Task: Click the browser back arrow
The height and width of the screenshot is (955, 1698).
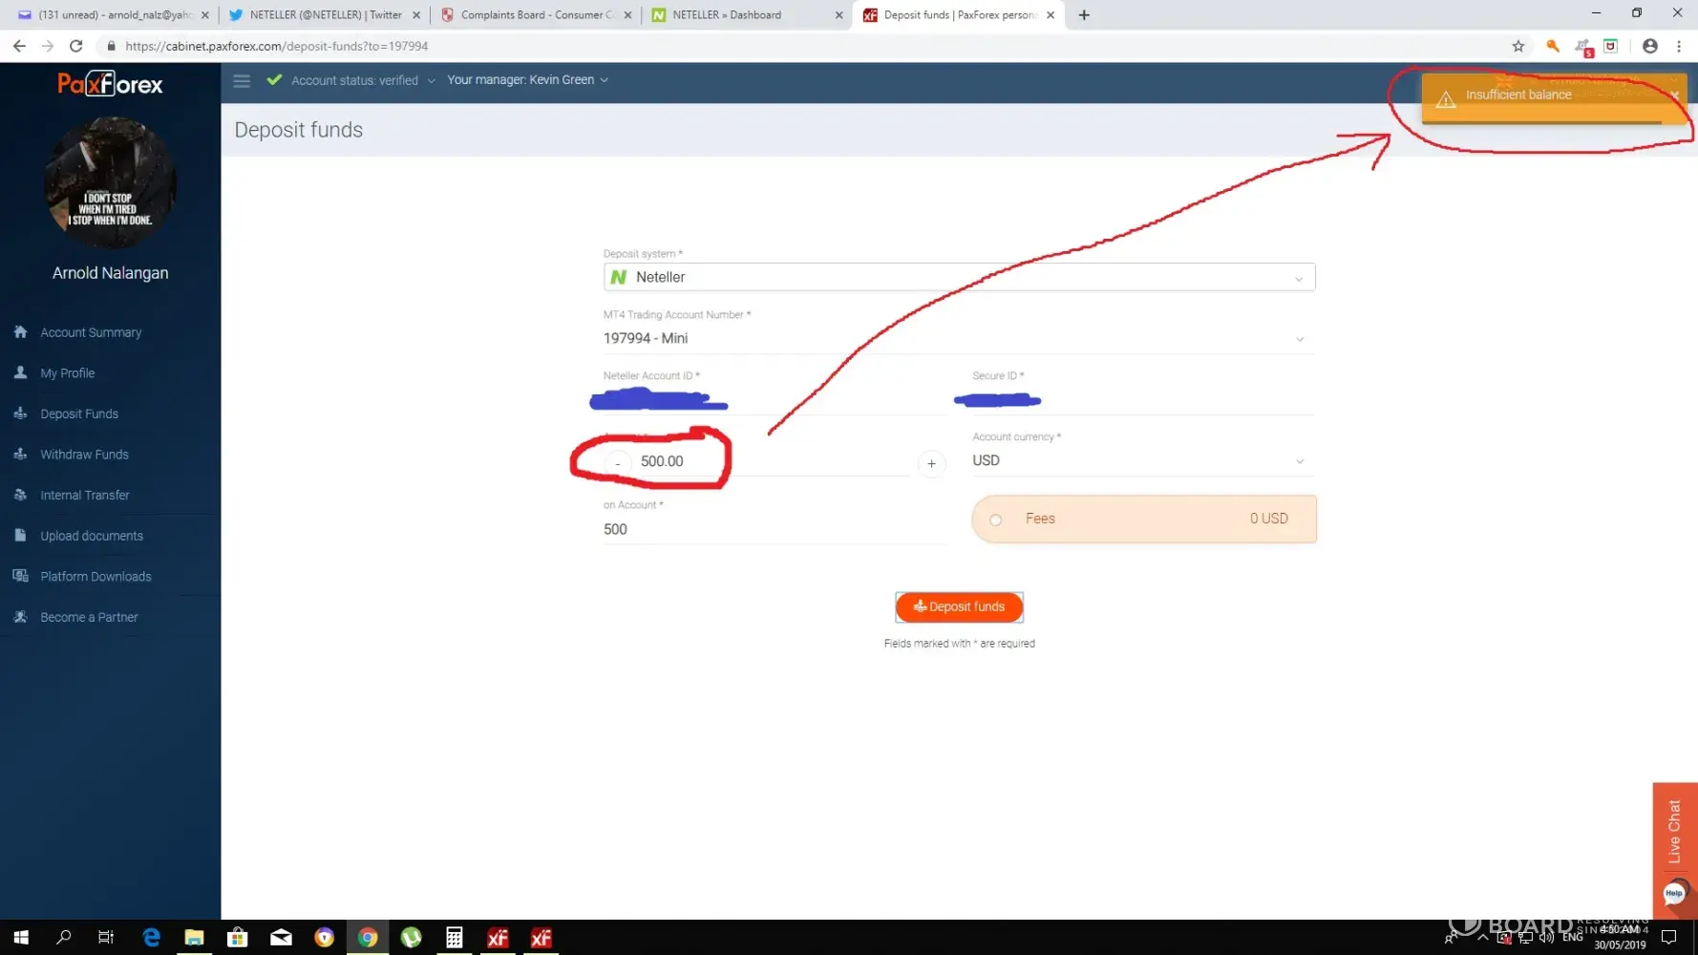Action: click(x=20, y=46)
